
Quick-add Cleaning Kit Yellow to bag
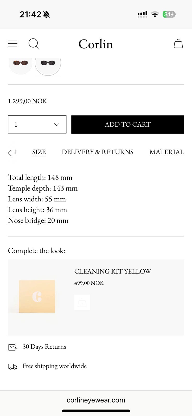click(x=82, y=302)
